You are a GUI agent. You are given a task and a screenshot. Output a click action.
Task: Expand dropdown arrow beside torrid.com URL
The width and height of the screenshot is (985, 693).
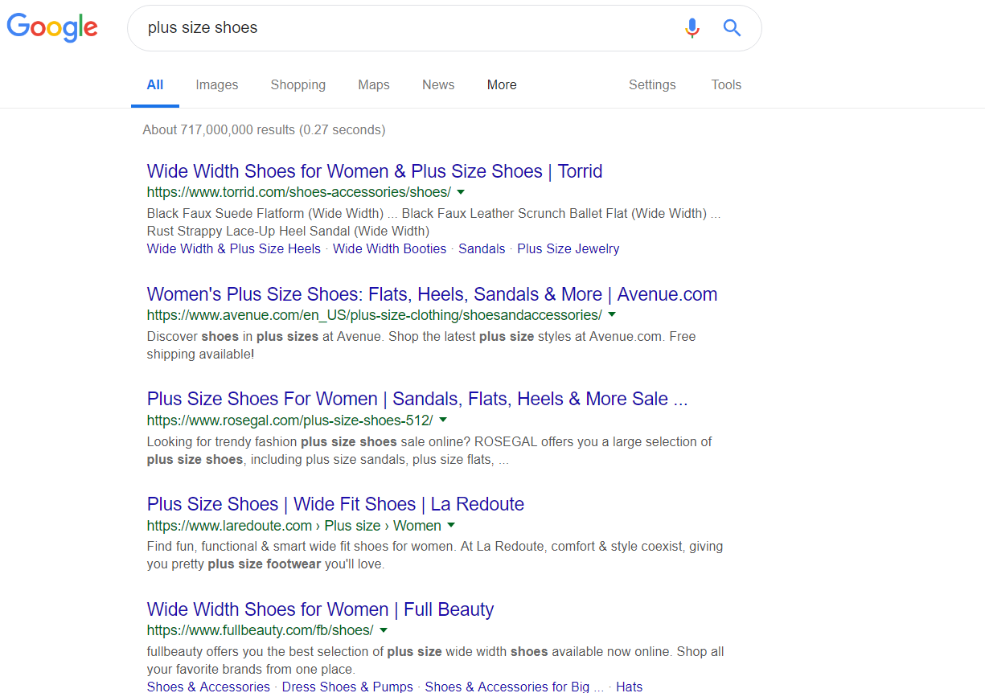pos(461,192)
